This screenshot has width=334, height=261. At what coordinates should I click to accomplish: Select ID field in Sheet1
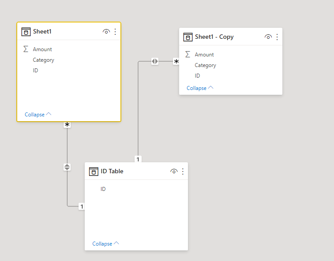click(x=35, y=71)
